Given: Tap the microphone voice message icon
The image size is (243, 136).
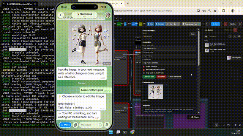Looking at the screenshot, I should pyautogui.click(x=107, y=125).
